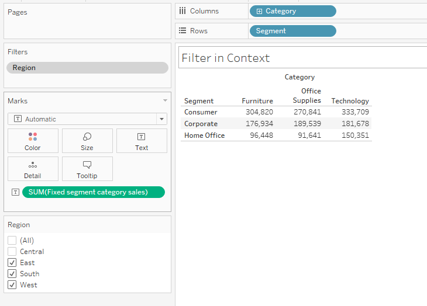Click the 304,820 cell
The image size is (427, 306).
[259, 112]
